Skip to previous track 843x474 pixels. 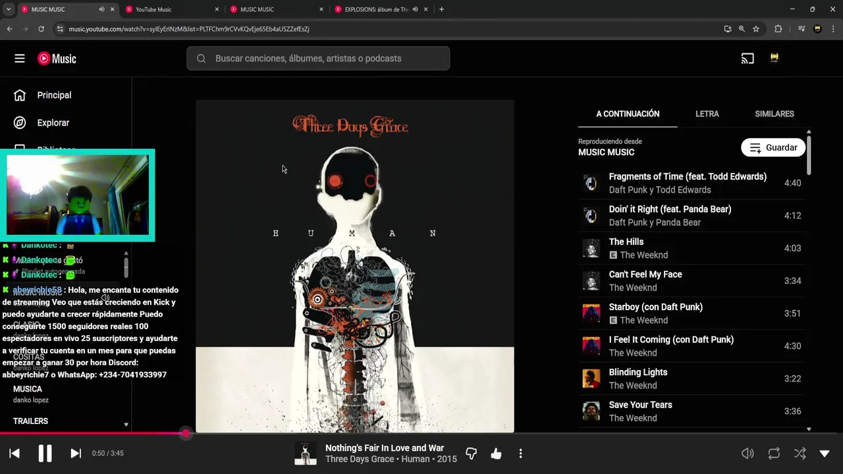14,453
